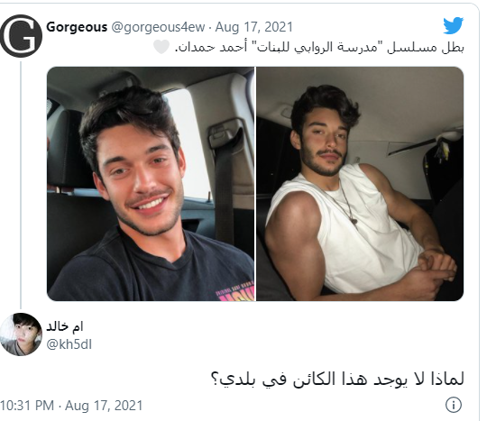Open the photo of man in white tank top
Image resolution: width=487 pixels, height=421 pixels.
pos(360,184)
